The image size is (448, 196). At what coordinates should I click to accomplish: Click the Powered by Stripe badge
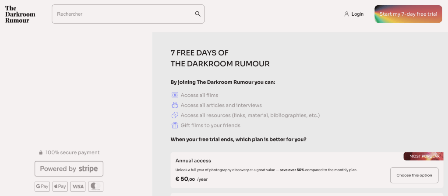point(69,169)
